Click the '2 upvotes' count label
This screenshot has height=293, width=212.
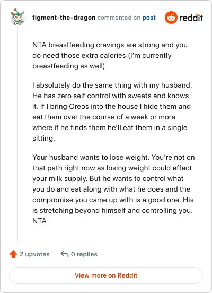coord(34,254)
